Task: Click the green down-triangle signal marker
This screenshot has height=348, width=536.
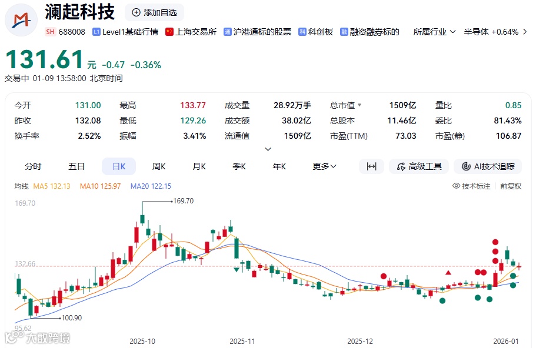Action: (236, 270)
